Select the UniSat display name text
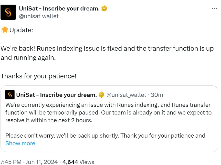This screenshot has width=221, height=165. point(59,8)
